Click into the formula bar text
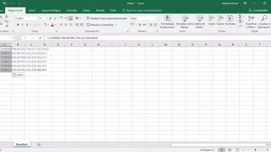Viewport: 271px width, 152px height. (72, 38)
